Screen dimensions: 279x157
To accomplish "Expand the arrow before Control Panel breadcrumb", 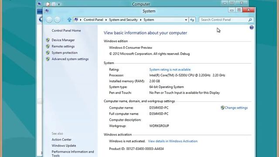I will 81,20.
